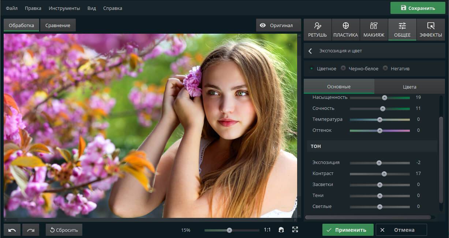Select the Черно-белое mode option
This screenshot has width=449, height=238.
[343, 68]
